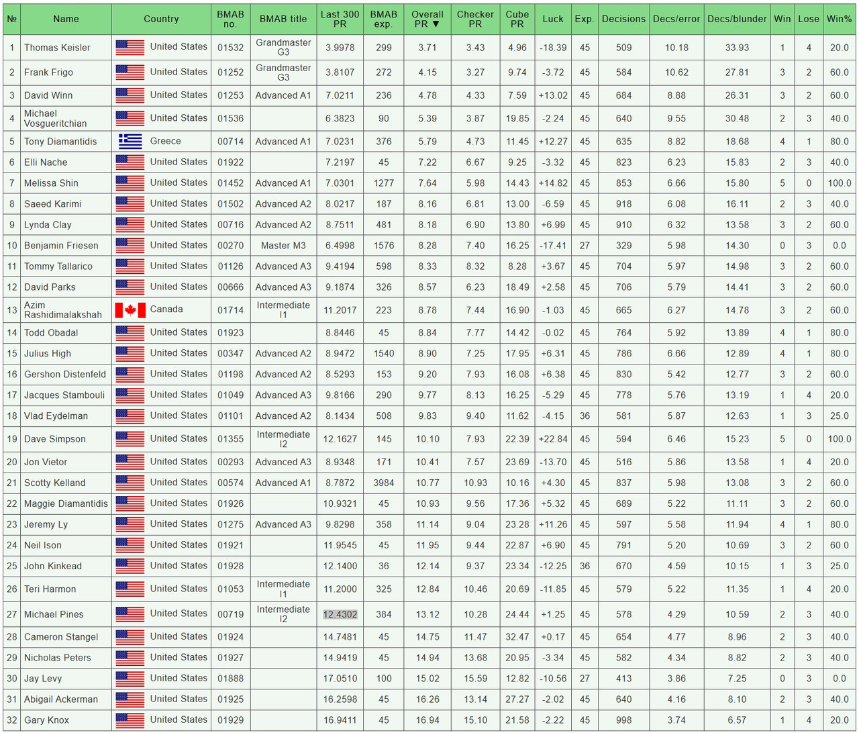Sort by Last 300 PR header
This screenshot has height=733, width=859.
340,19
